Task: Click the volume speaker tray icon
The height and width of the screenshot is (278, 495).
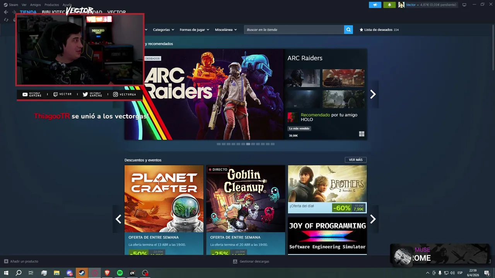Action: pyautogui.click(x=452, y=273)
